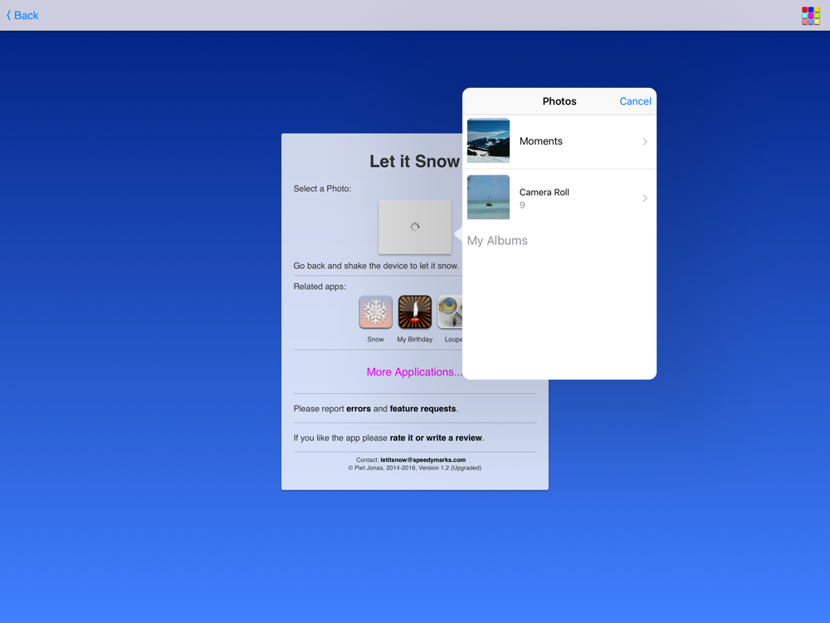
Task: Tap the Camera Roll count 9
Action: pyautogui.click(x=522, y=205)
